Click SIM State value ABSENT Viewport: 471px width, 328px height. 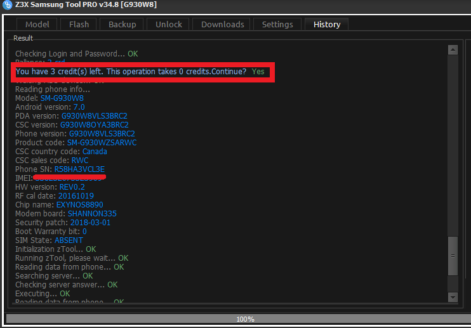69,240
